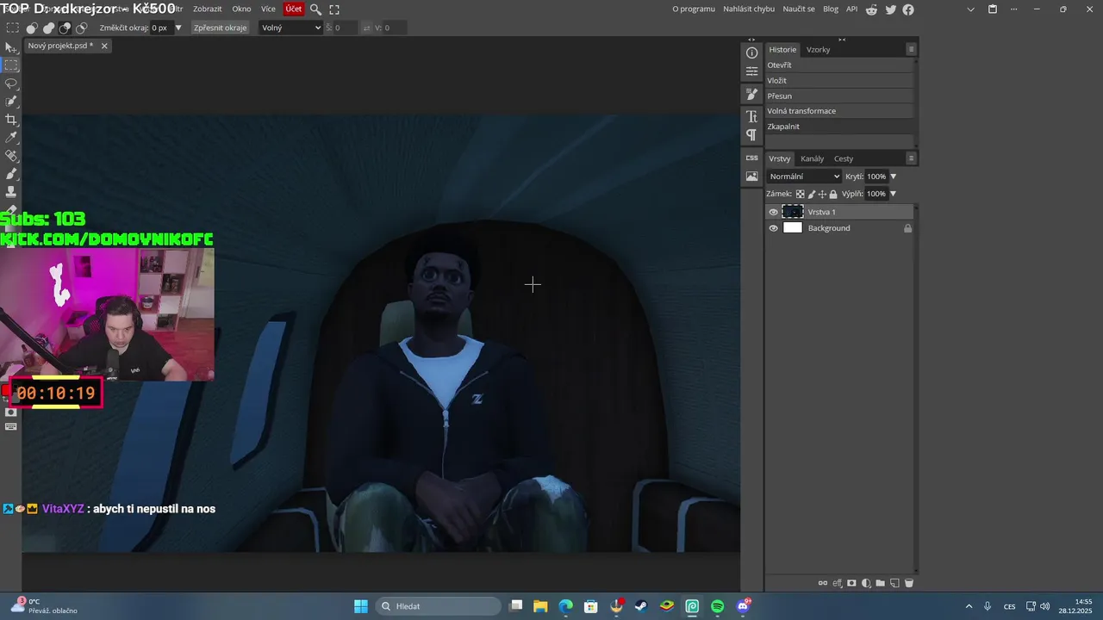Delete the selected layer with the trash icon
Screen dimensions: 1103x620
908,583
